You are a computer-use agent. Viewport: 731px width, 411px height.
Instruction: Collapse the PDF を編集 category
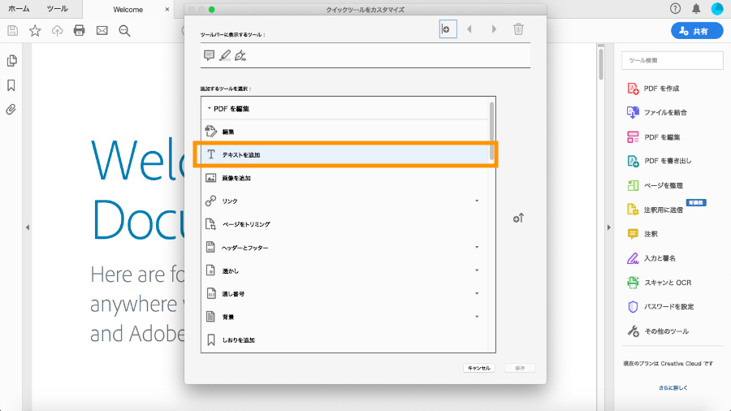pyautogui.click(x=209, y=109)
